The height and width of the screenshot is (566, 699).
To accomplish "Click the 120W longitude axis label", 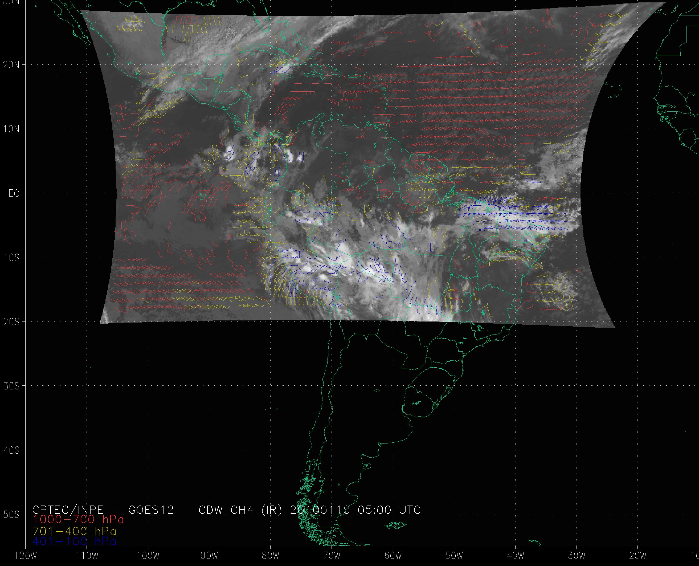I will tap(26, 556).
